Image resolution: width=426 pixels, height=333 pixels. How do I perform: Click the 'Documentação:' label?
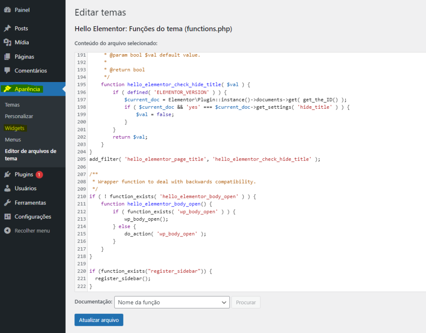point(94,302)
